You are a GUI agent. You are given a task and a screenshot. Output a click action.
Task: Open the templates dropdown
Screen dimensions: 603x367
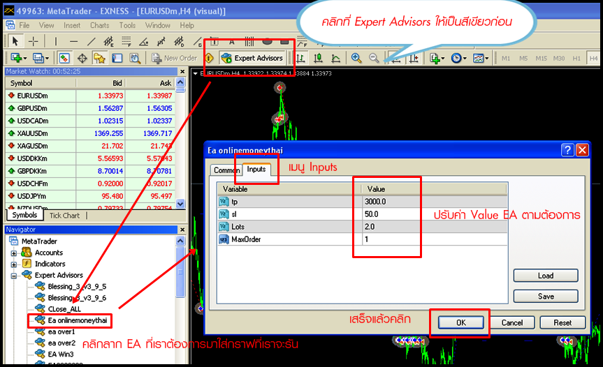tap(480, 58)
